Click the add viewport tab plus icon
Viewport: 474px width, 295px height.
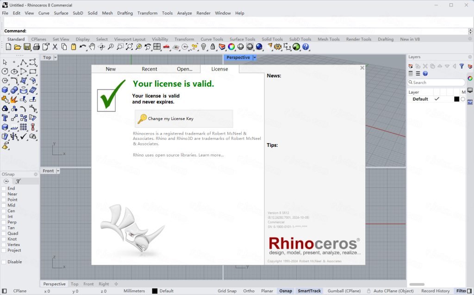pos(116,284)
